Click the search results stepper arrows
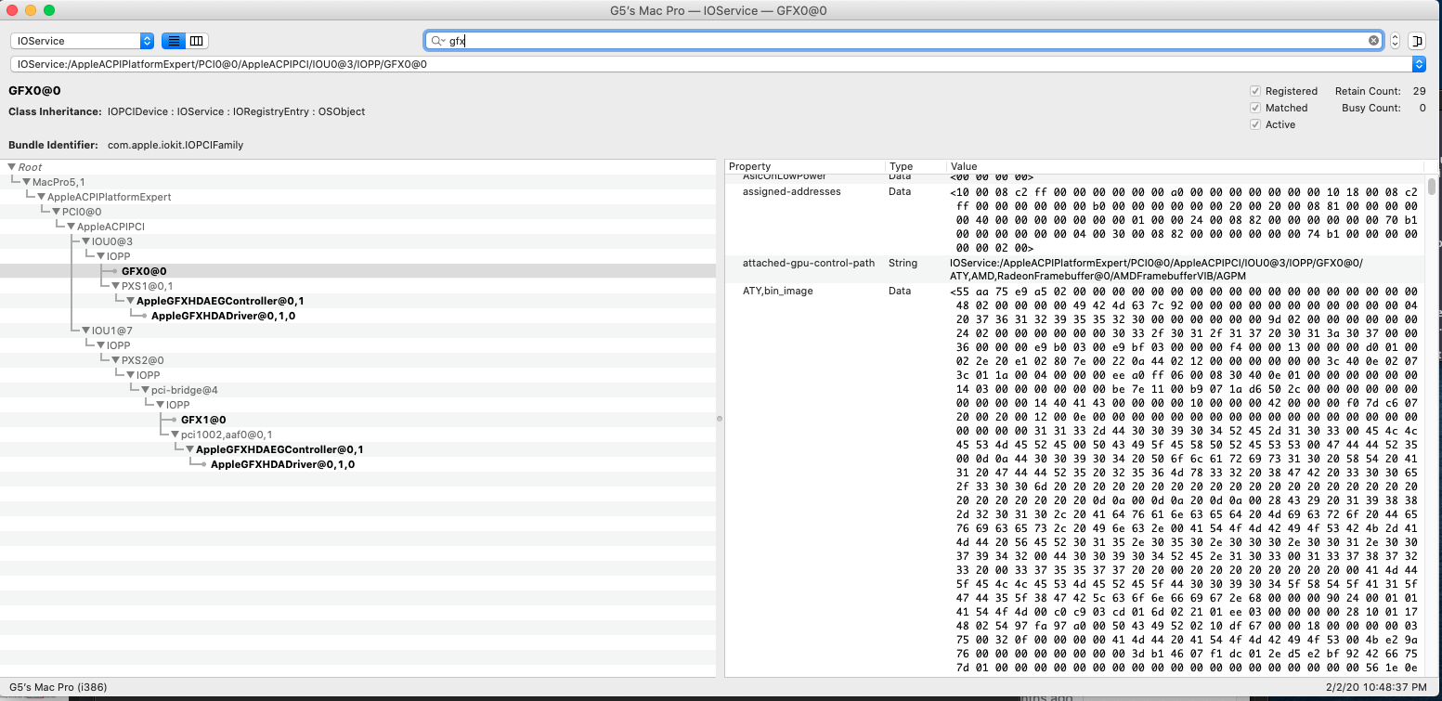This screenshot has height=701, width=1442. pyautogui.click(x=1395, y=41)
